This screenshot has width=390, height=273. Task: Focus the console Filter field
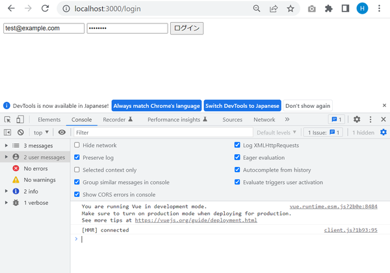[x=163, y=133]
